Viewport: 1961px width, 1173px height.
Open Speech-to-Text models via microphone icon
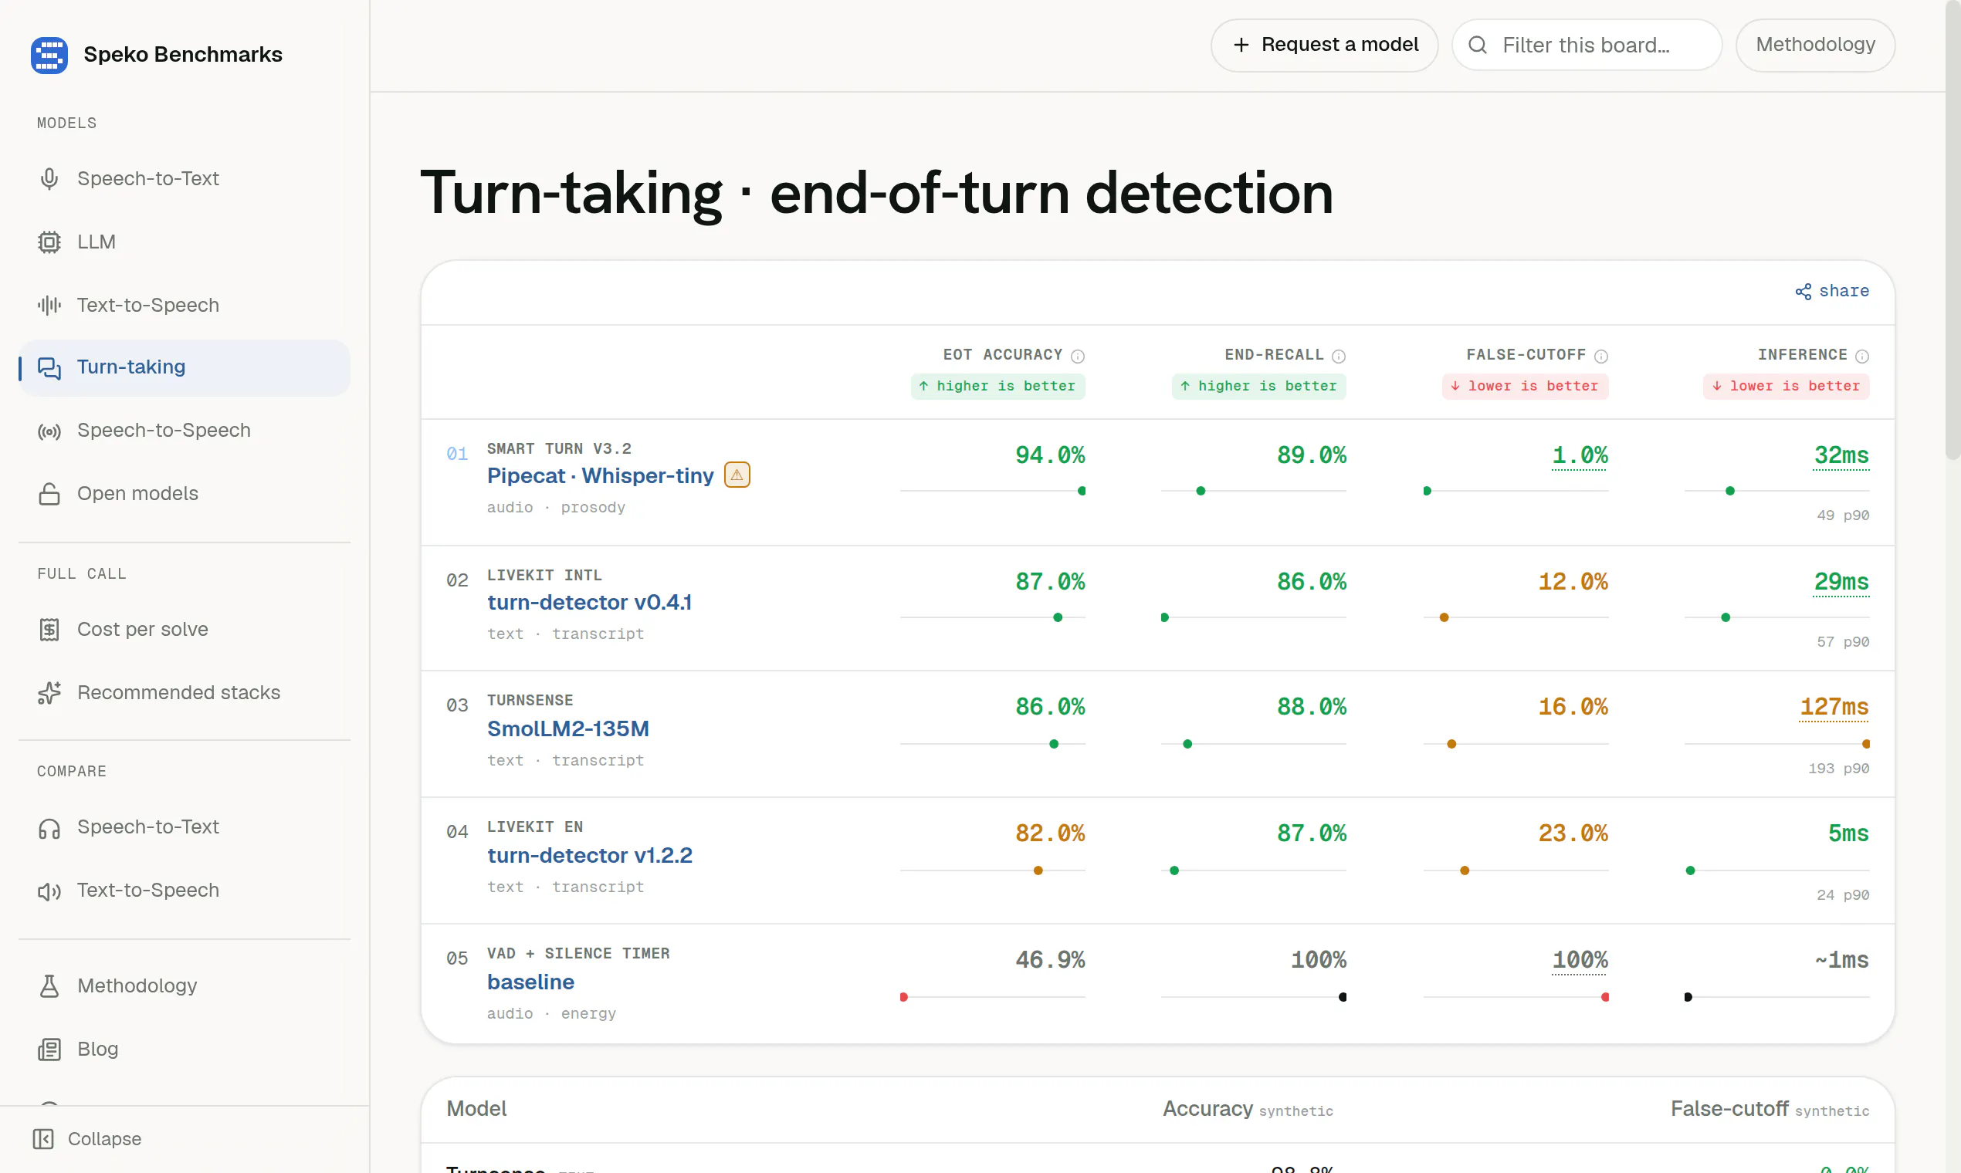[x=49, y=178]
